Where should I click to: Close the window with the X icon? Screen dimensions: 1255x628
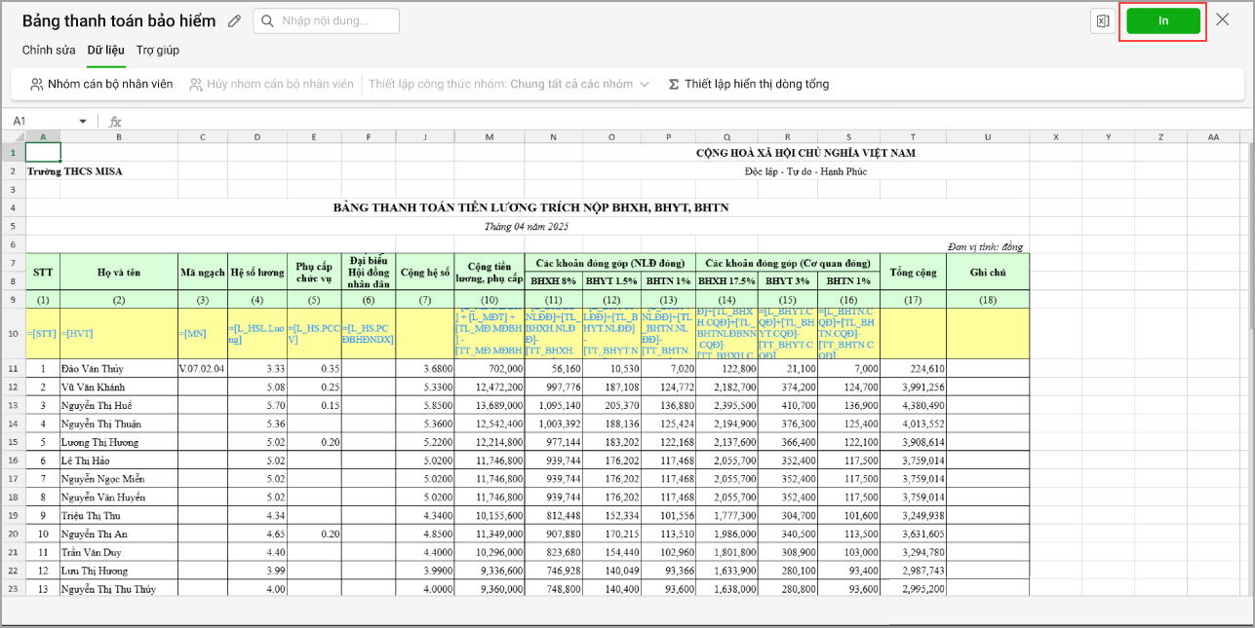[x=1223, y=19]
